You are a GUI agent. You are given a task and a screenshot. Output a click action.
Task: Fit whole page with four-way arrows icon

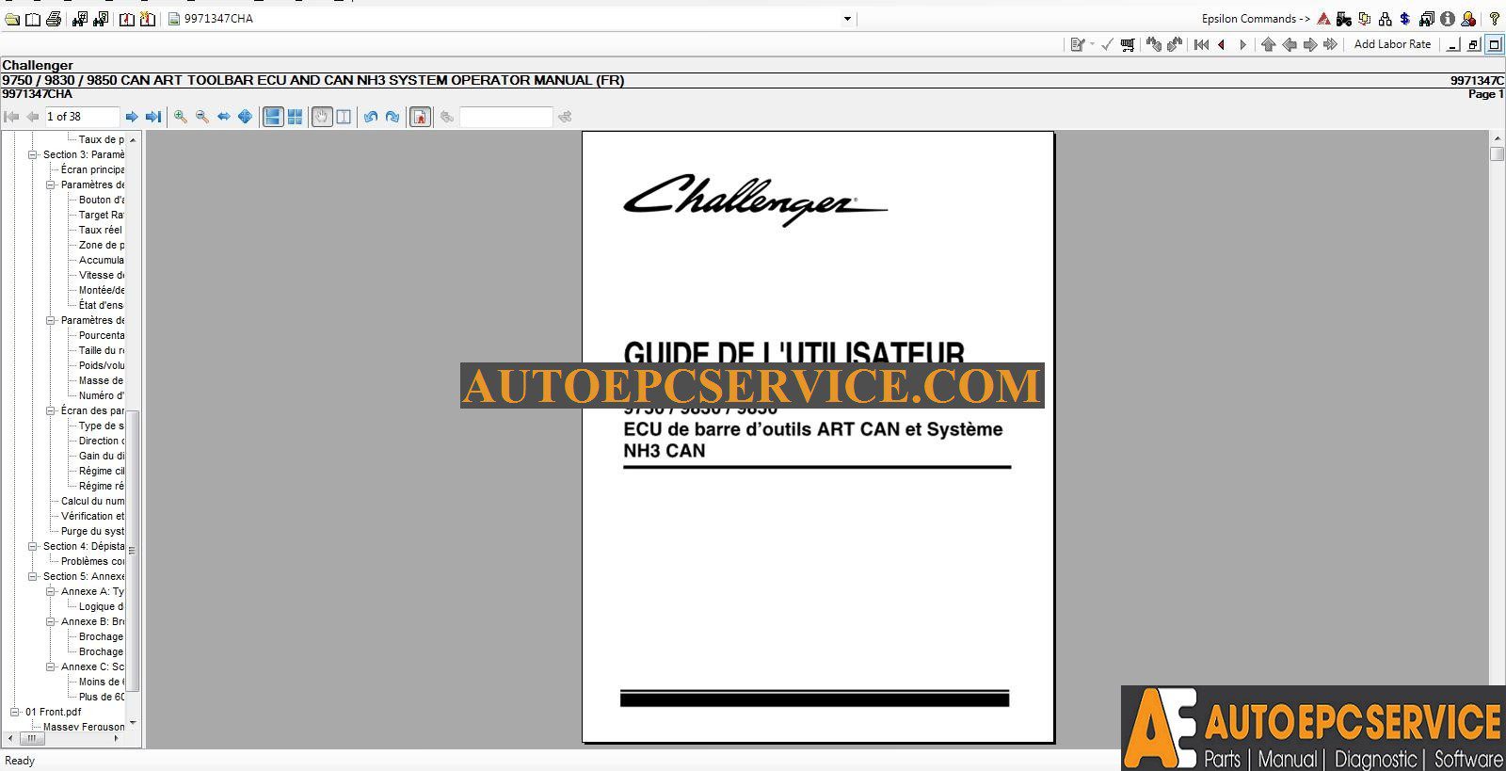coord(245,117)
